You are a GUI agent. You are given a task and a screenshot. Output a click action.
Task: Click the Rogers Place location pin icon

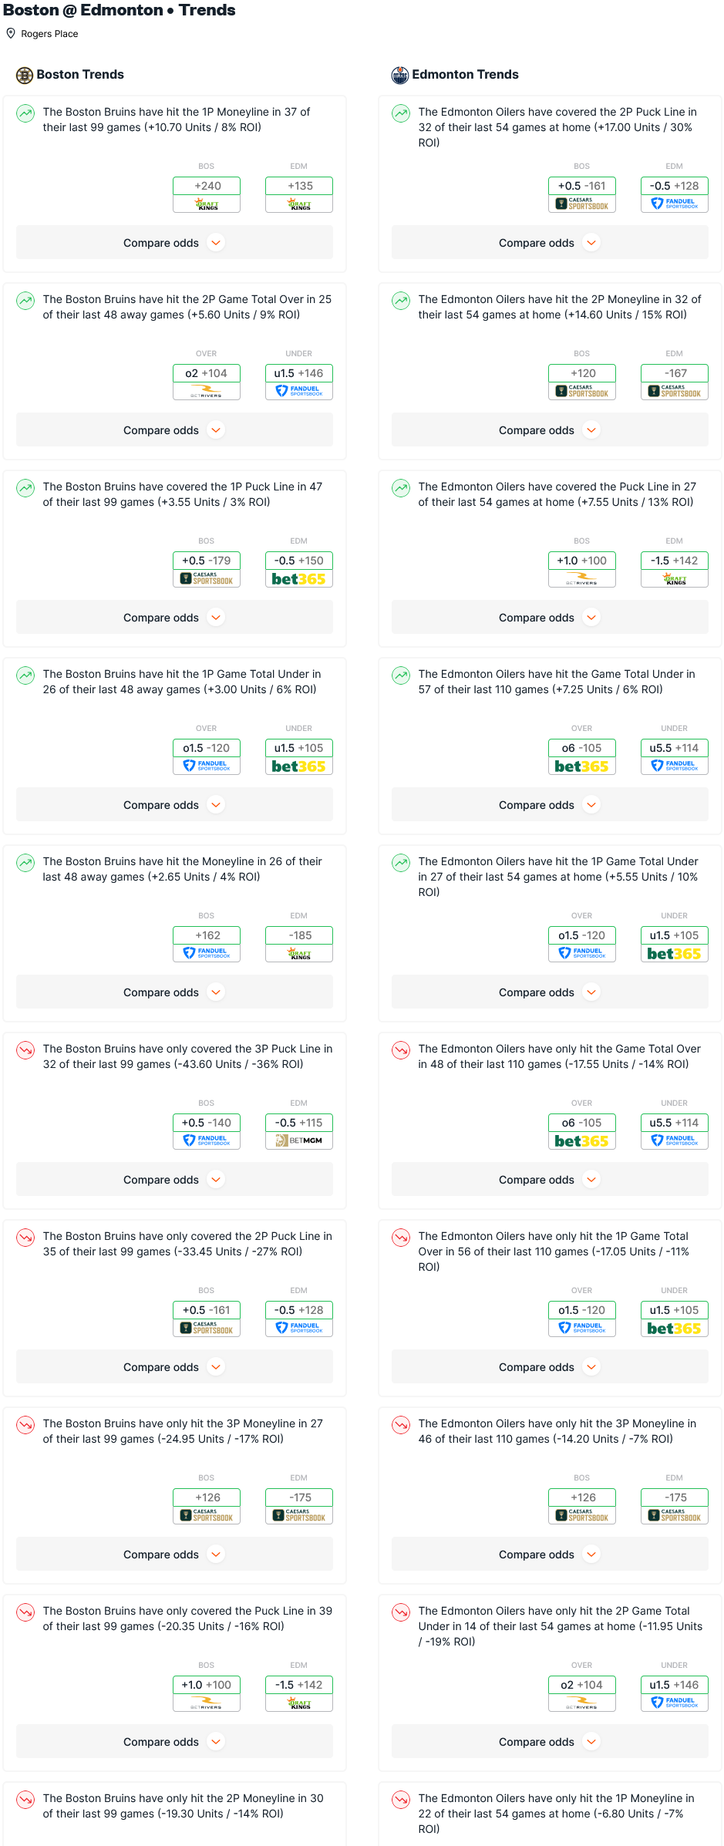[x=11, y=33]
